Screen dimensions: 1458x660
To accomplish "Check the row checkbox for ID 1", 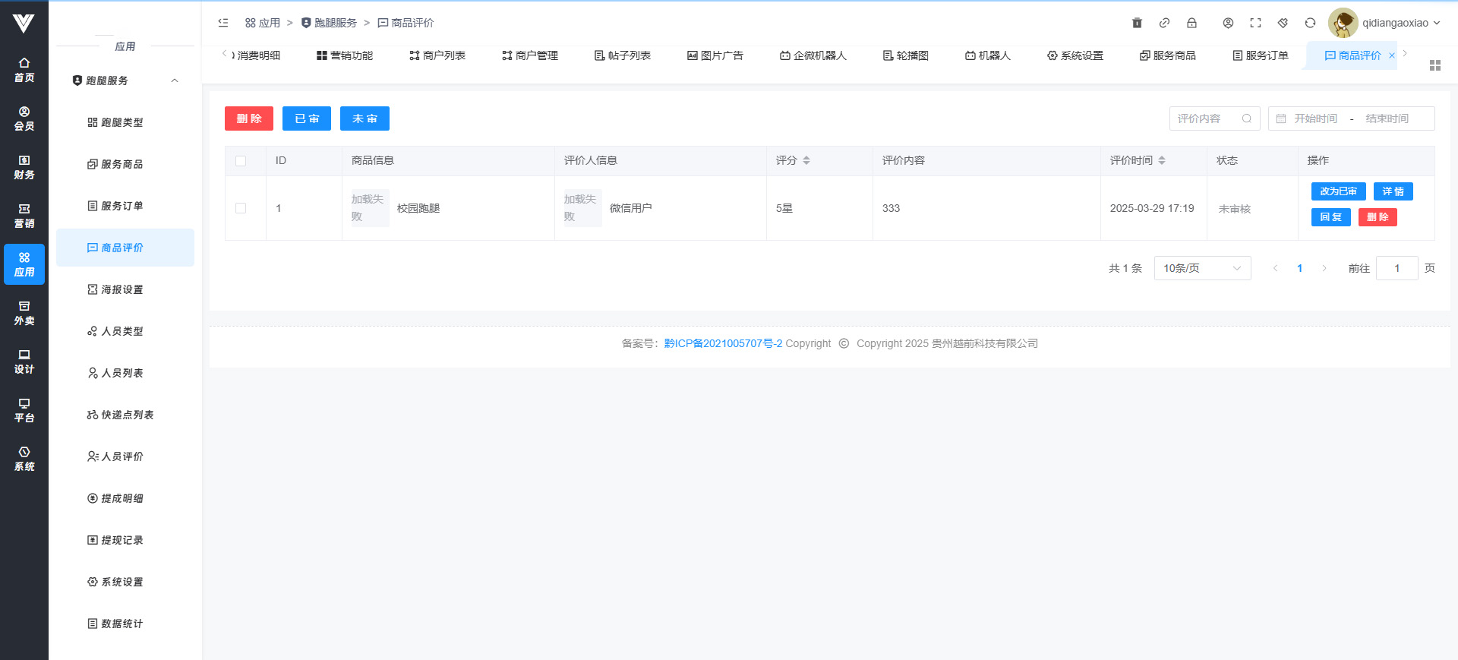I will (x=241, y=208).
